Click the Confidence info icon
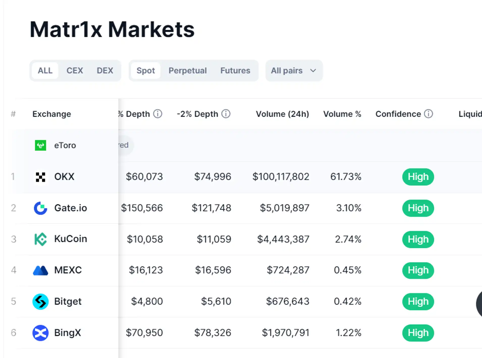The image size is (482, 358). tap(428, 114)
